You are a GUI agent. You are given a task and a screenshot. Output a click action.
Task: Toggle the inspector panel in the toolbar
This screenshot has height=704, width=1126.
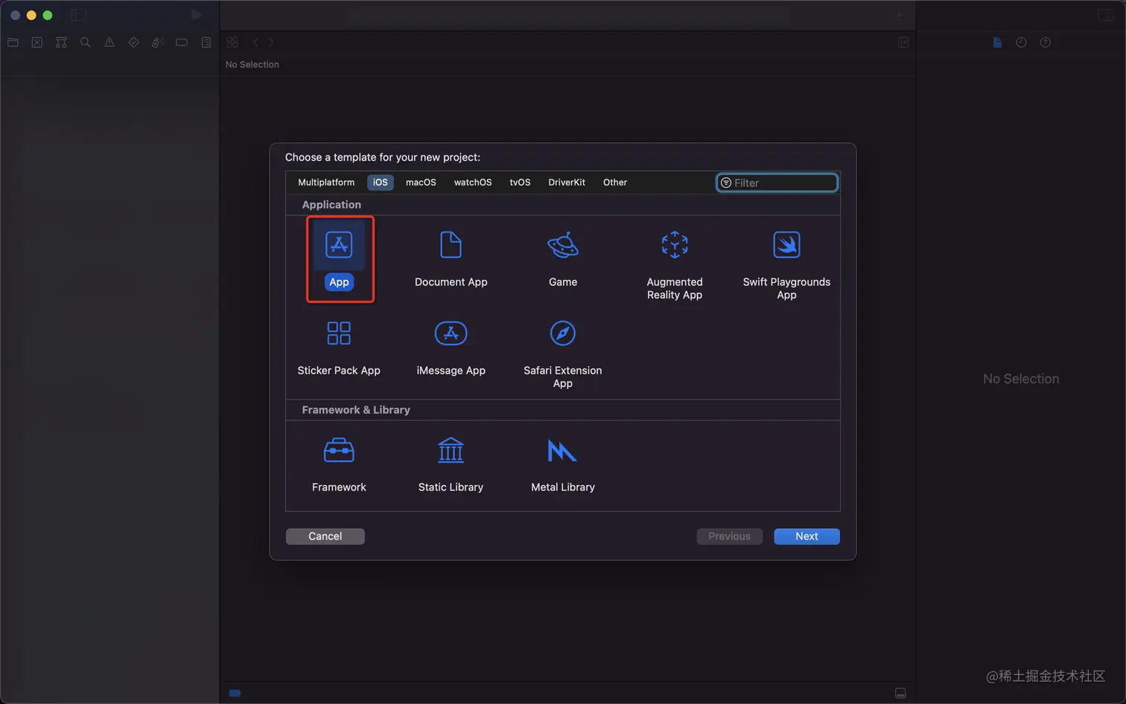point(1106,15)
